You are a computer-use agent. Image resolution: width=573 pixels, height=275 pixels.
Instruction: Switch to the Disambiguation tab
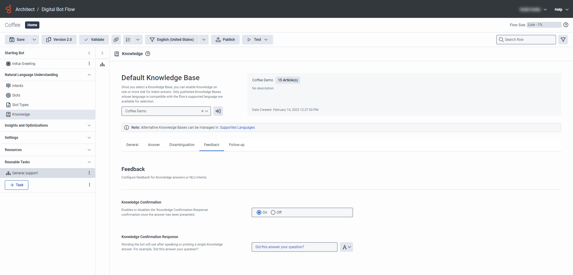pyautogui.click(x=182, y=145)
